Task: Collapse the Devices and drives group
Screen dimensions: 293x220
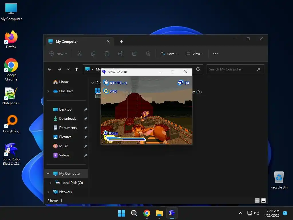Action: click(x=92, y=83)
